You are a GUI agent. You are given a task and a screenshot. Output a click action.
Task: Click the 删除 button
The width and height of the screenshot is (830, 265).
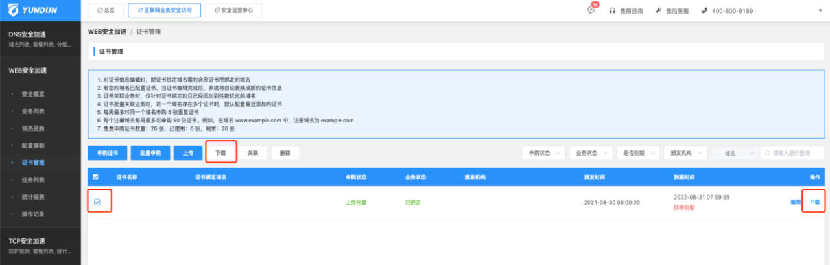click(x=285, y=153)
